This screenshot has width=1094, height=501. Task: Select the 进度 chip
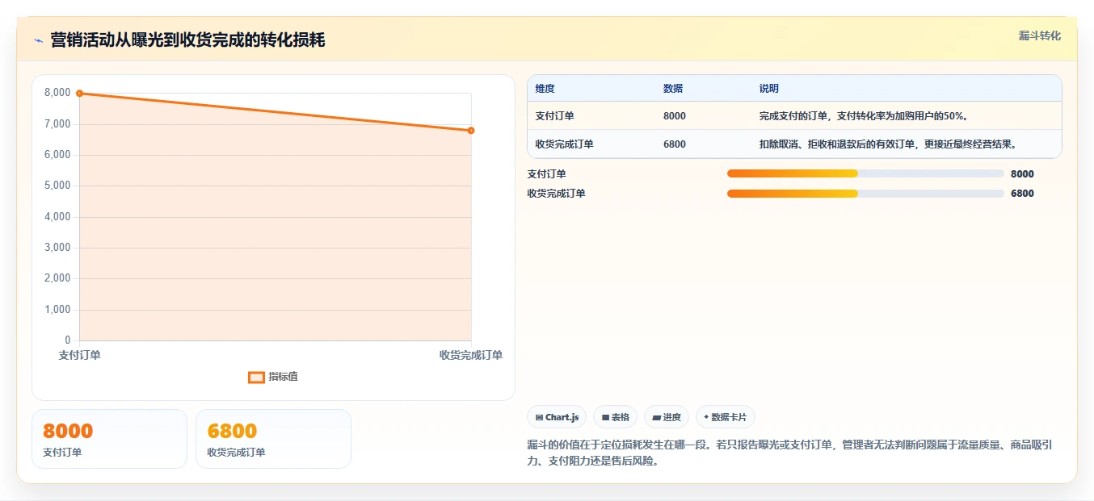667,417
